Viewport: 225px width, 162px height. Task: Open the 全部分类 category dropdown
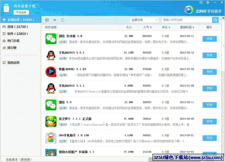point(144,20)
